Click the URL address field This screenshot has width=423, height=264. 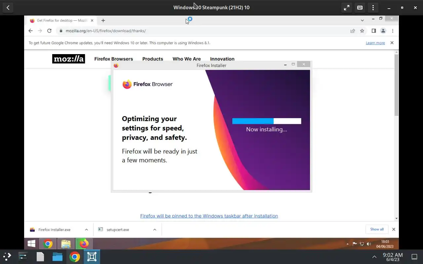(x=203, y=31)
